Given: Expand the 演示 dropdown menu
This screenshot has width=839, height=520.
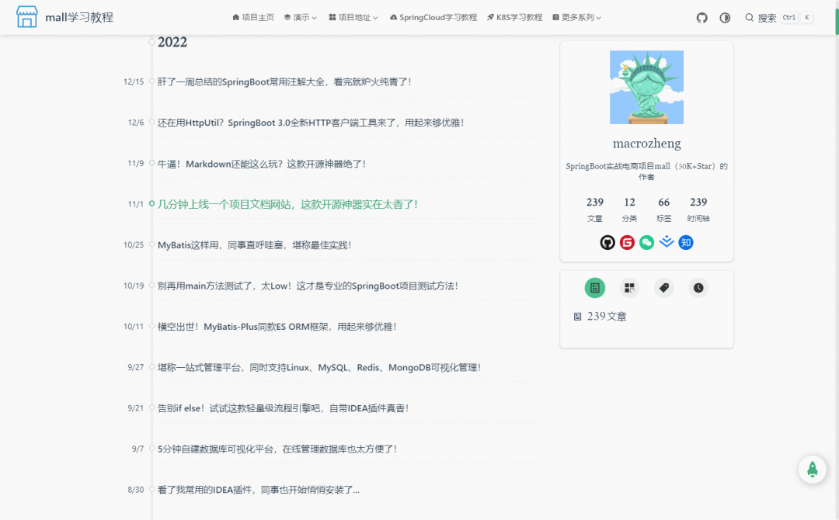Looking at the screenshot, I should (300, 18).
